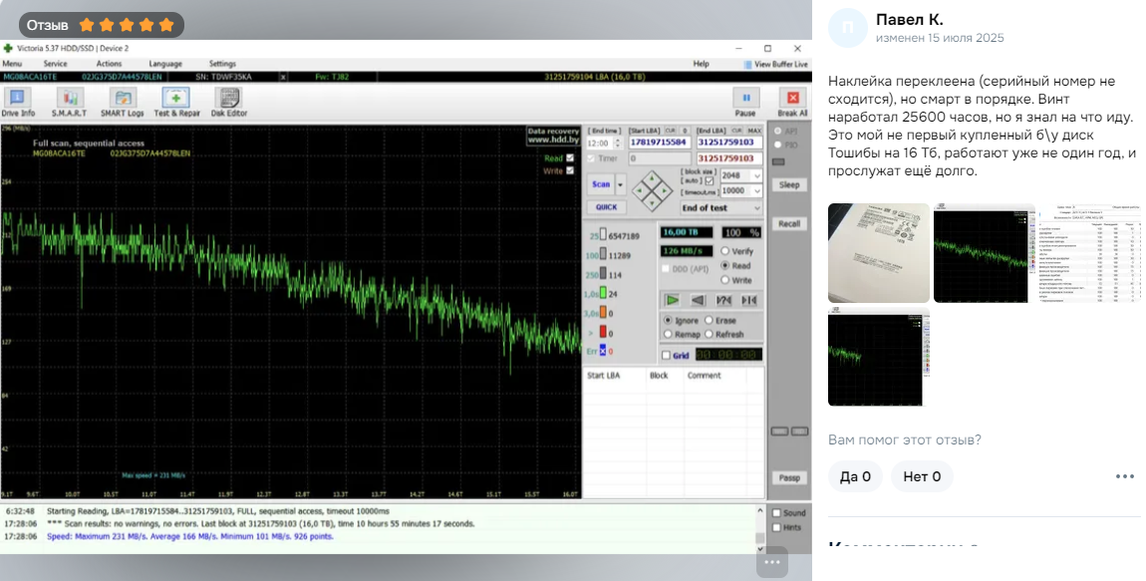
Task: Click the Да 0 helpful button
Action: point(855,476)
